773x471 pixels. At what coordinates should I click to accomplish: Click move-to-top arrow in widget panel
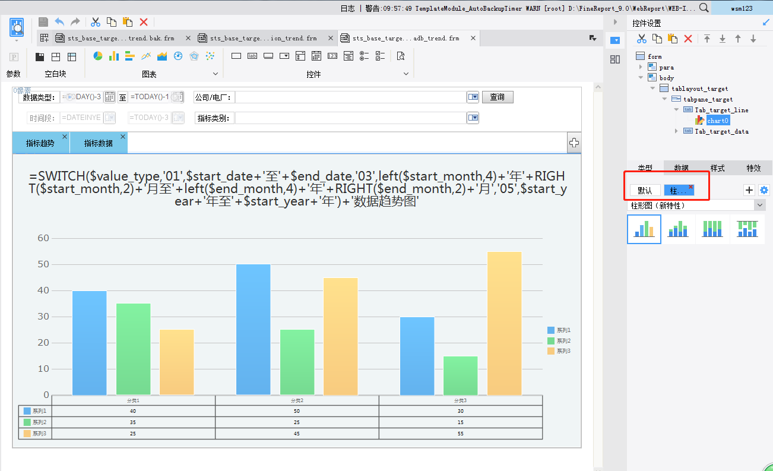[707, 39]
